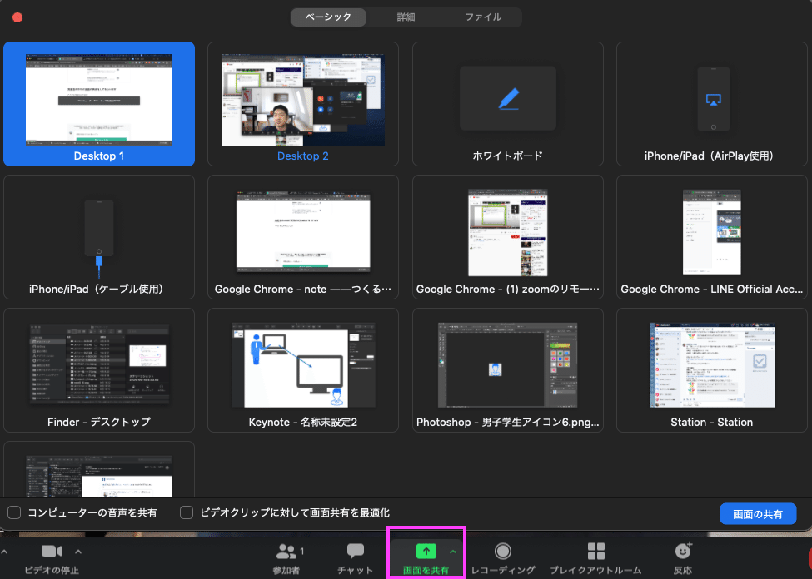The image size is (812, 579).
Task: Click the highlighted green 画面を共有 icon
Action: (x=426, y=551)
